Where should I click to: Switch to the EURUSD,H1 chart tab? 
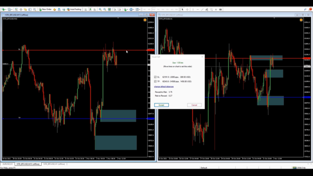[8, 164]
